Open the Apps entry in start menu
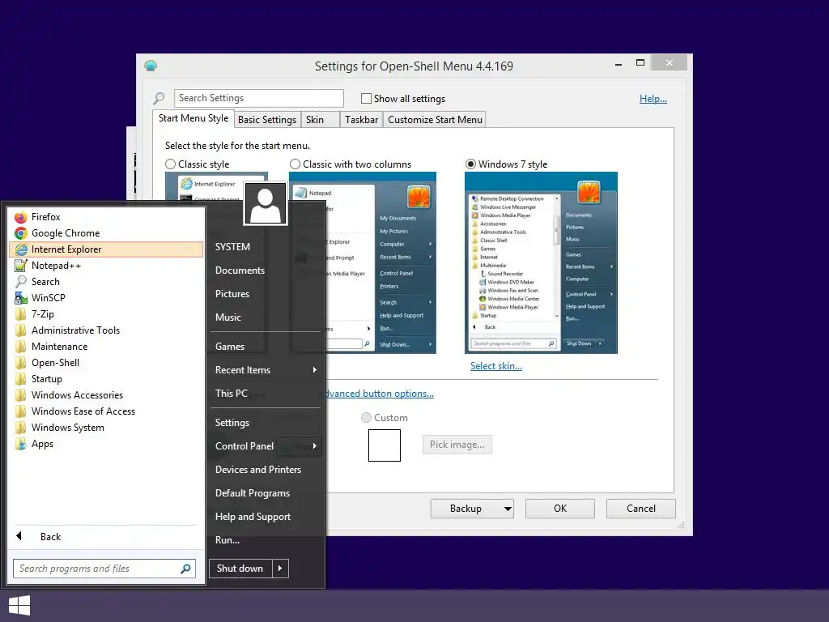 click(106, 444)
